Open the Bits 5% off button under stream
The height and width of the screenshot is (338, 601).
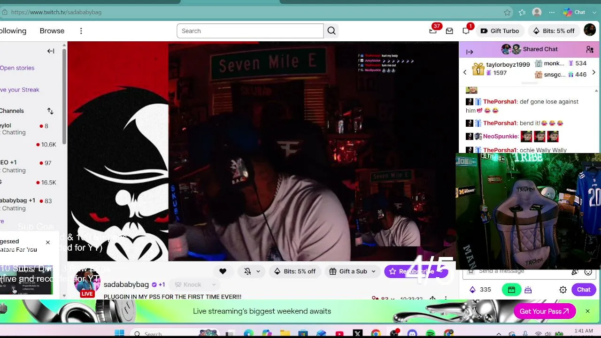295,271
